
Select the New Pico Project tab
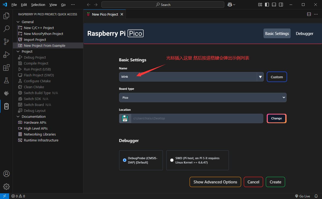click(105, 14)
